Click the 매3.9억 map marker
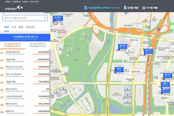The width and height of the screenshot is (174, 116). coord(123,47)
